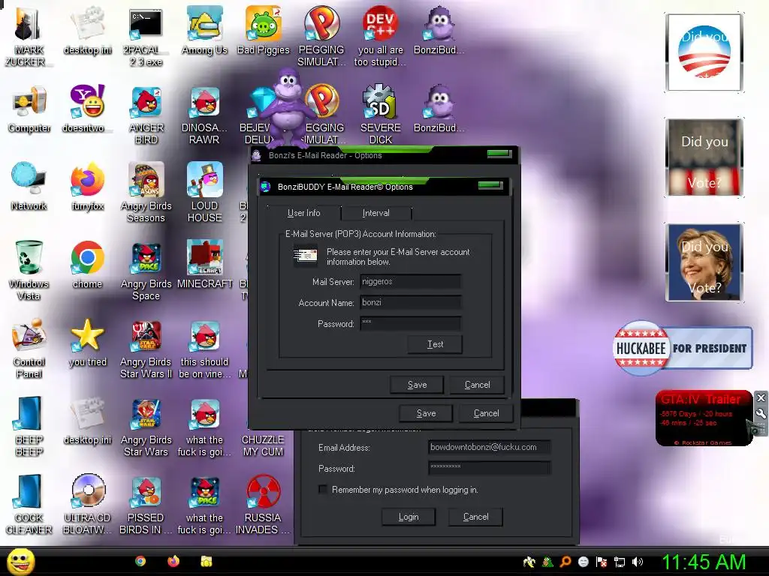Open the 'this should be on vine...' icon
This screenshot has height=576, width=769.
[204, 348]
